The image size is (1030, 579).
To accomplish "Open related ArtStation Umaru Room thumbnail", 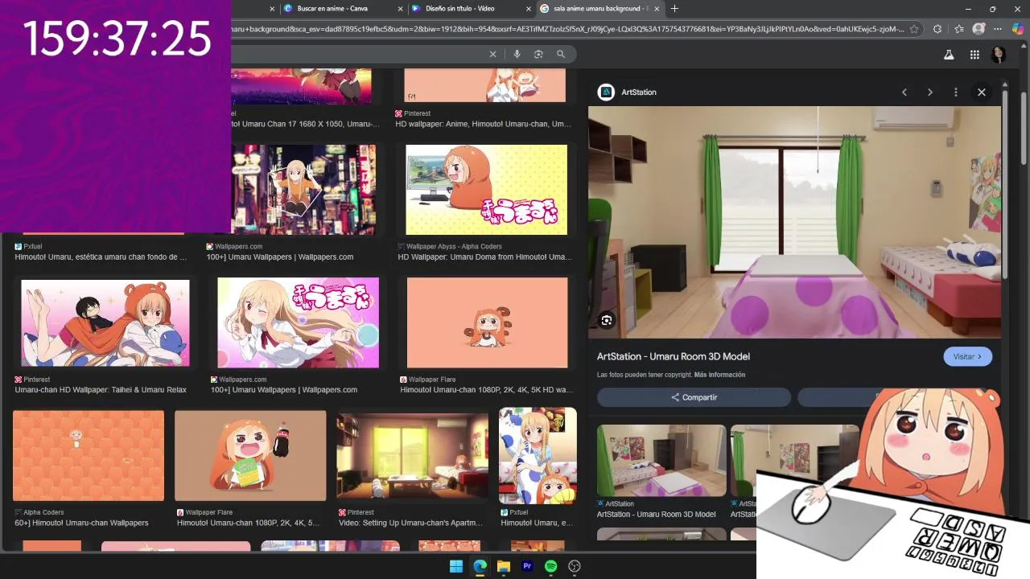I will [661, 460].
